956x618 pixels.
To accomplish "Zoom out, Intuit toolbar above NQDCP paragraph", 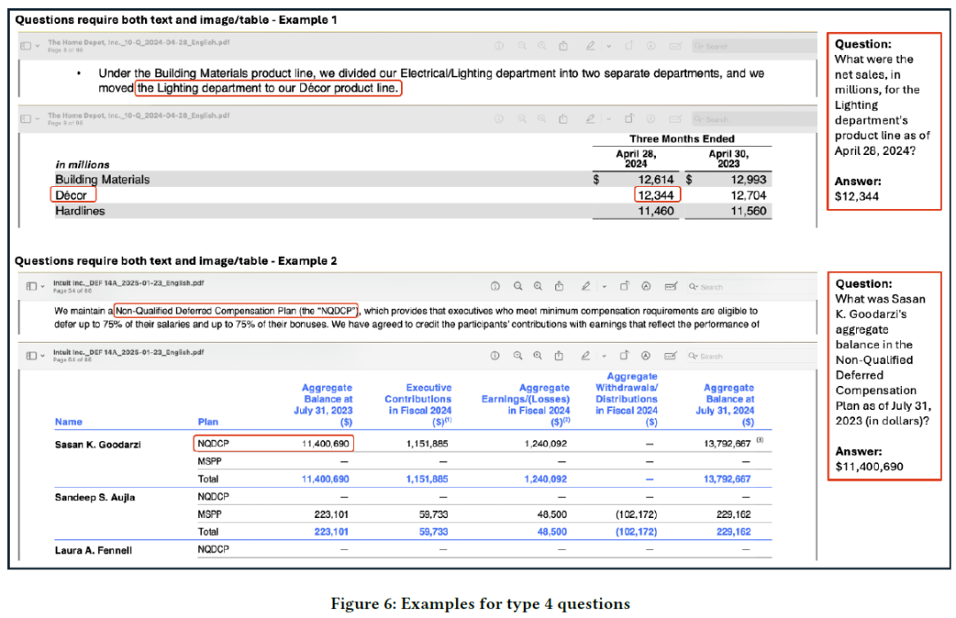I will point(518,286).
